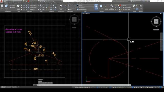164x92 pixels.
Task: Choose the Polysolid tool
Action: tap(13, 5)
